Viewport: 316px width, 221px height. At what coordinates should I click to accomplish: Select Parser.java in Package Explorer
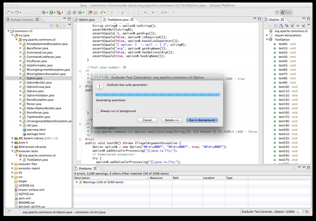[34, 104]
